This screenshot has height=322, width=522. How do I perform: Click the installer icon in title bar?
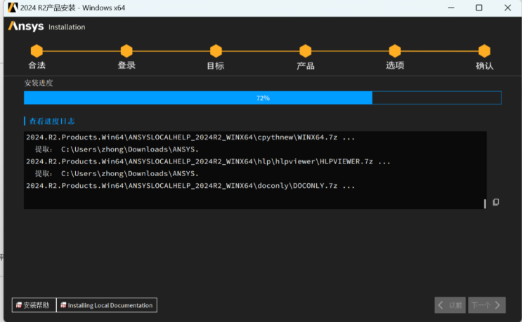[13, 8]
